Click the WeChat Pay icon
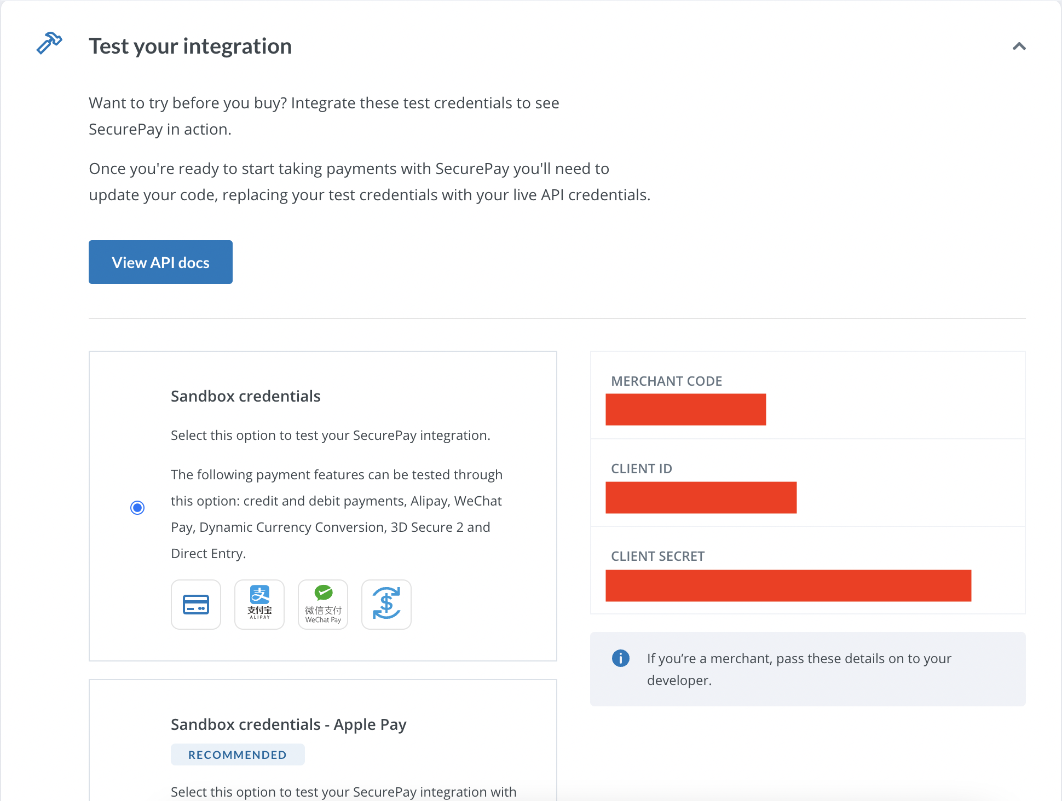 (323, 605)
